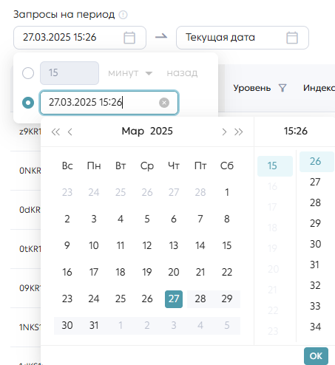Open the минут units dropdown
Image resolution: width=335 pixels, height=365 pixels.
[x=130, y=73]
